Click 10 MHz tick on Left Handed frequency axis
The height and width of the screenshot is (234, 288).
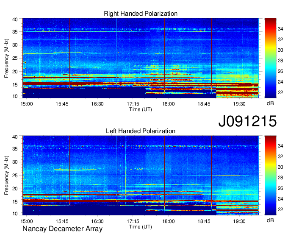tap(15, 214)
